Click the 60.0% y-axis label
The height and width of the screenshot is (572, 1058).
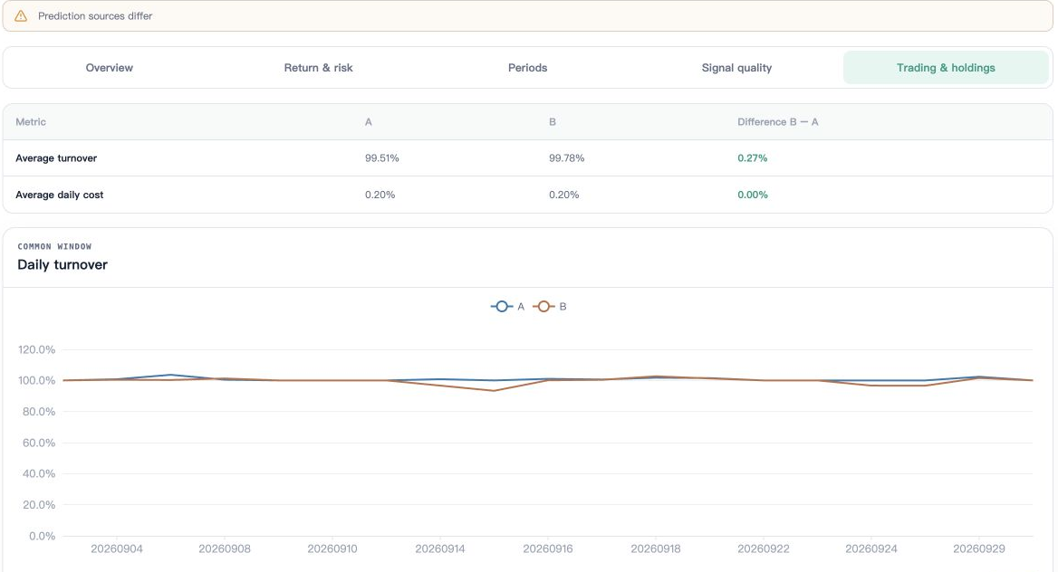coord(38,443)
